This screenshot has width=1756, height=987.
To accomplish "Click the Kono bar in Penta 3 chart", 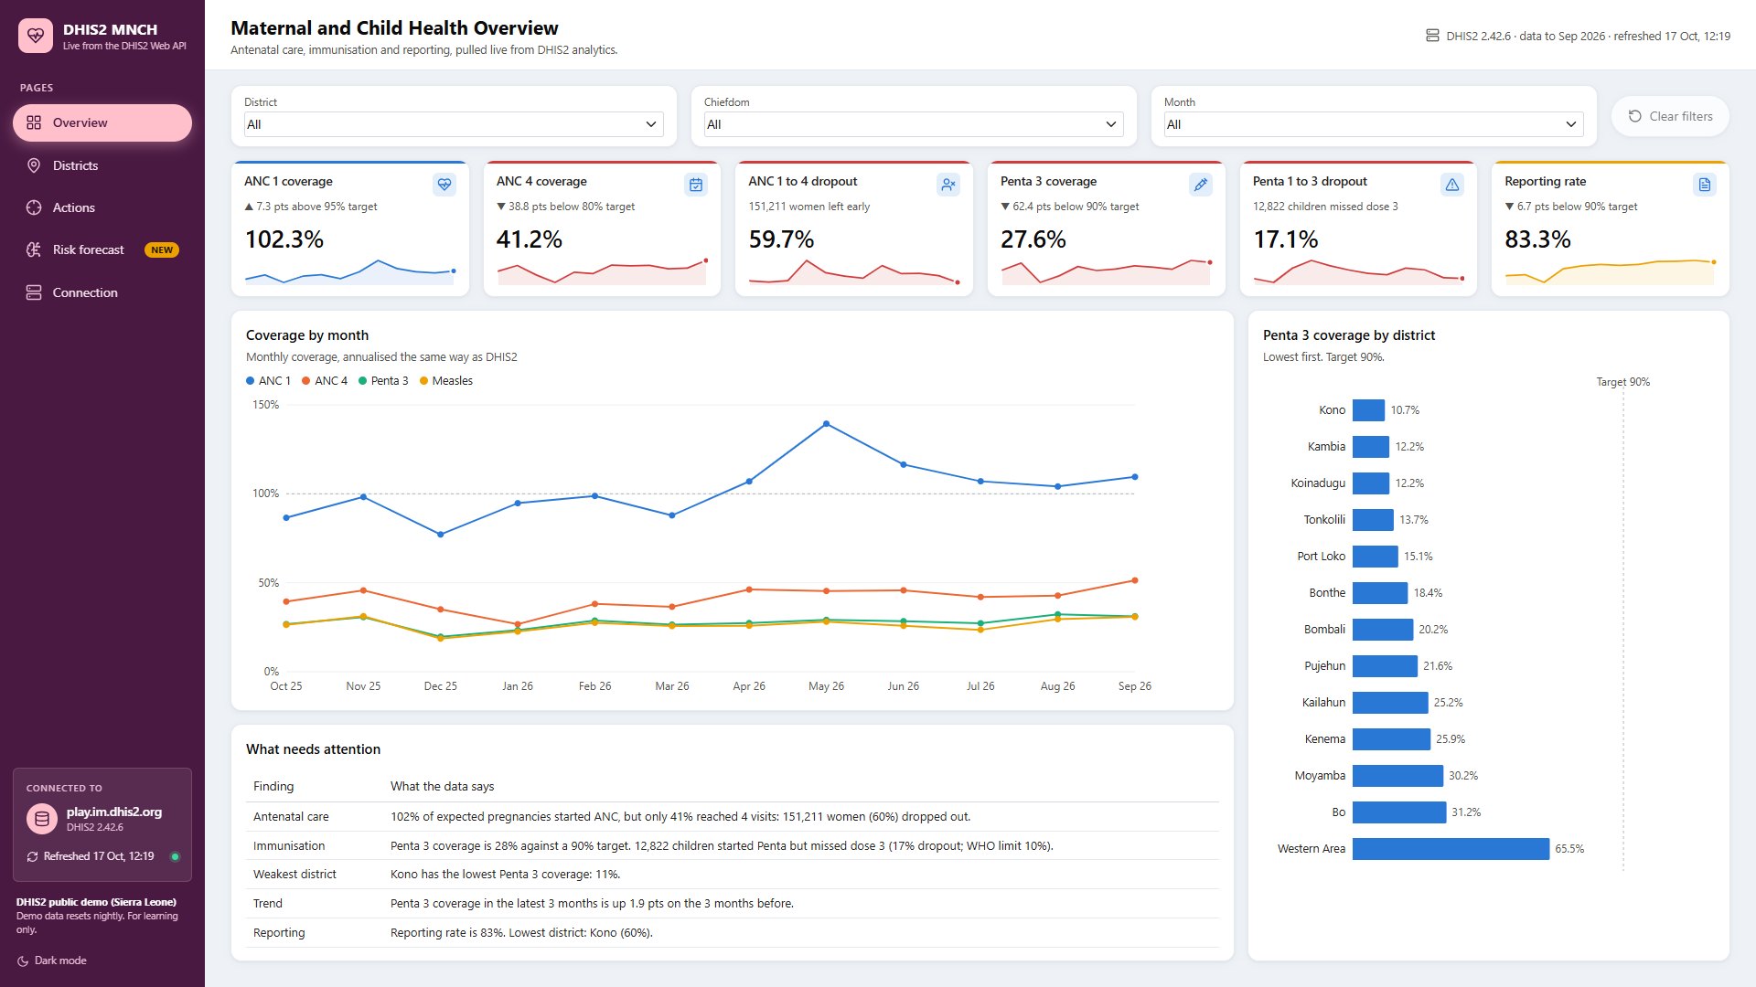I will tap(1368, 410).
